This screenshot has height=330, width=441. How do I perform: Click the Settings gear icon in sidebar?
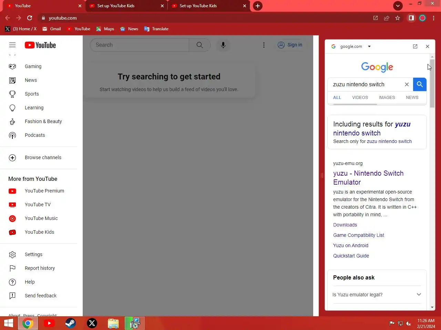[x=12, y=254]
